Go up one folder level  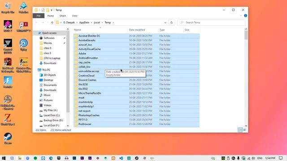point(52,22)
